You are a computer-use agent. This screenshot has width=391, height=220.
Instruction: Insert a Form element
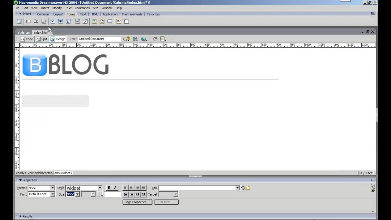pos(19,21)
